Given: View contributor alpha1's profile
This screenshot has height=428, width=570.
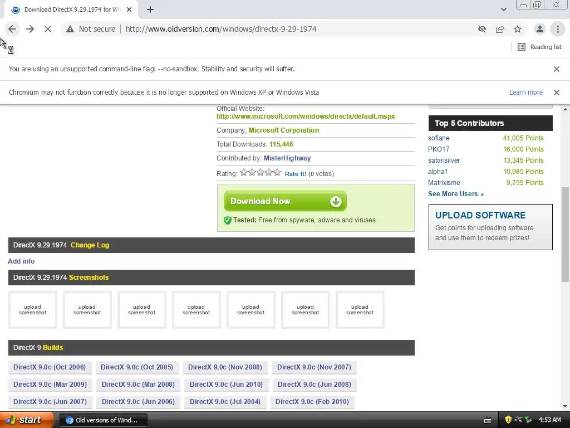Looking at the screenshot, I should pos(438,172).
